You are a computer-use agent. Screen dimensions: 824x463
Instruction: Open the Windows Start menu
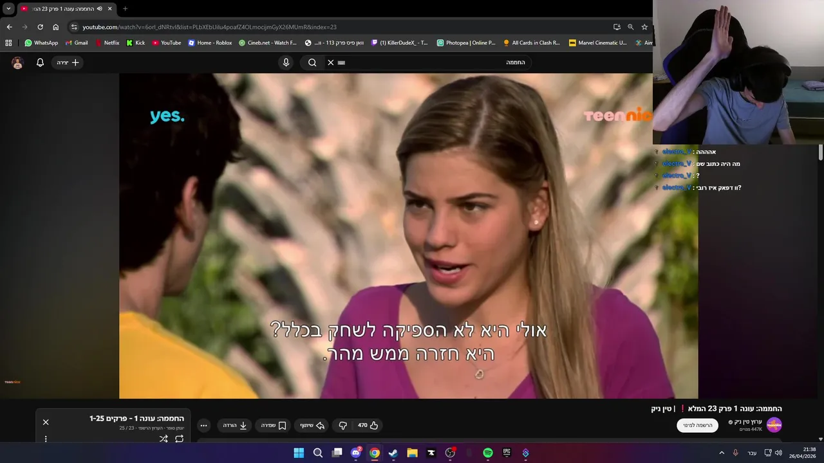(299, 453)
